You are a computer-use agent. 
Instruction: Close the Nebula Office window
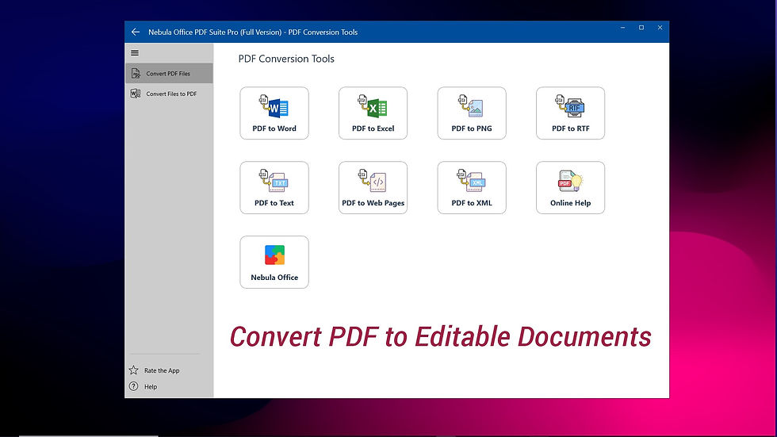click(660, 28)
